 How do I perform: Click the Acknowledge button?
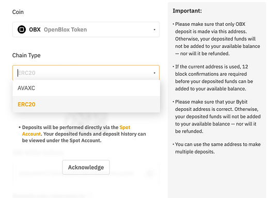[x=86, y=167]
